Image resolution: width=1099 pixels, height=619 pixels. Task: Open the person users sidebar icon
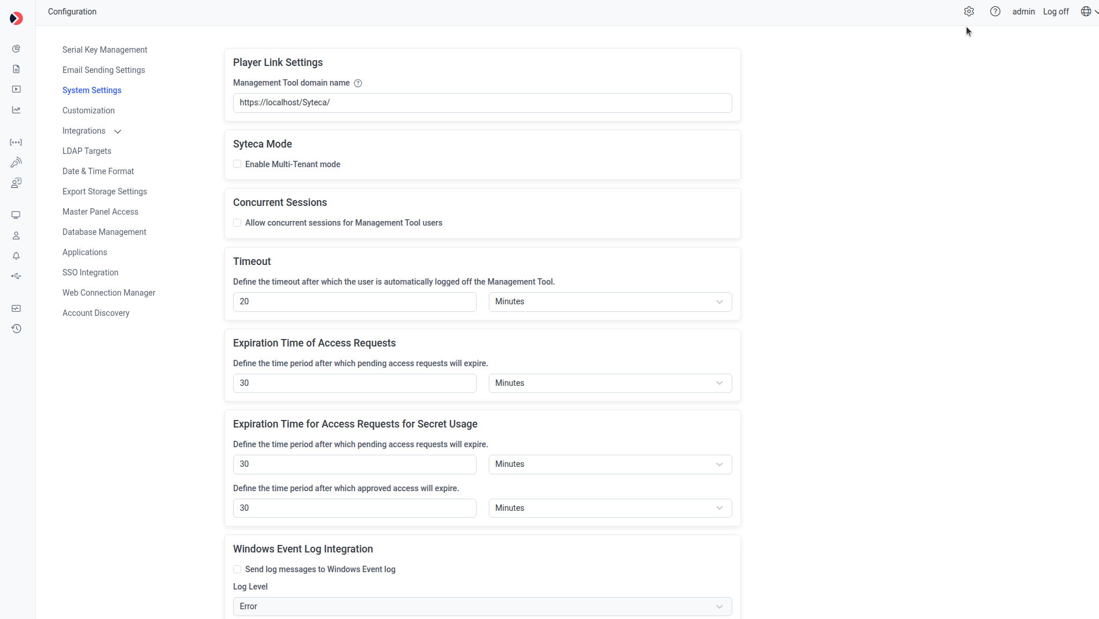click(x=16, y=235)
